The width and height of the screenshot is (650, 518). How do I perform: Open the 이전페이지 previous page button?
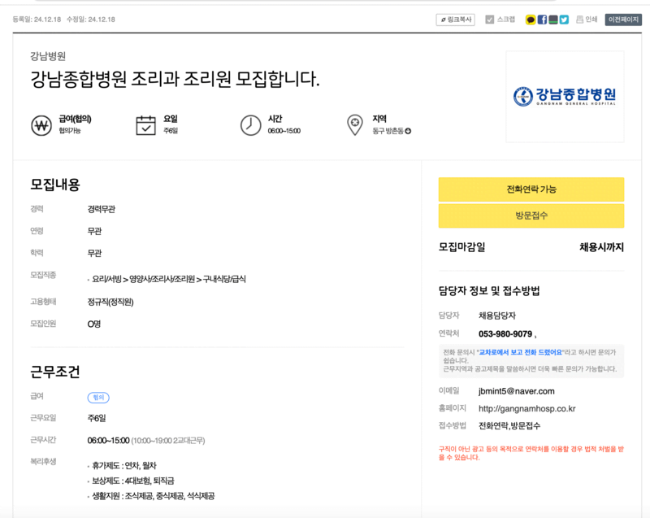[x=624, y=20]
